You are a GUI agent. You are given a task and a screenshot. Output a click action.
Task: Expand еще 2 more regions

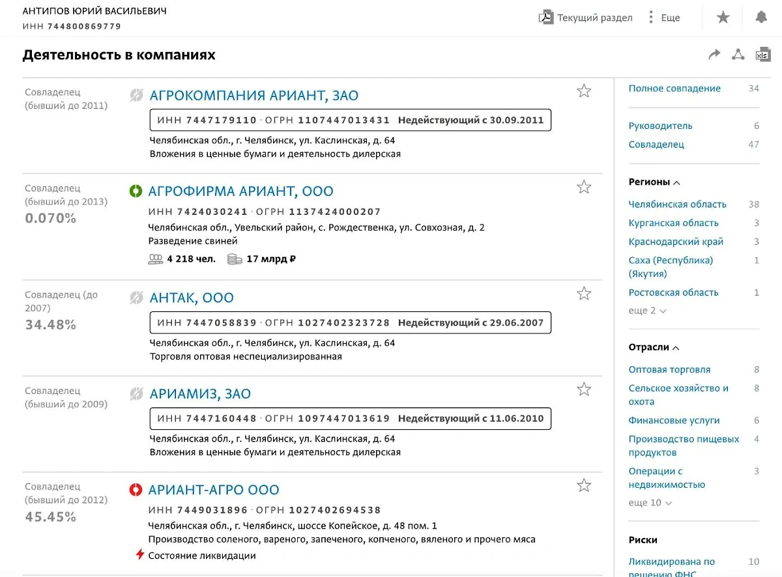point(647,311)
